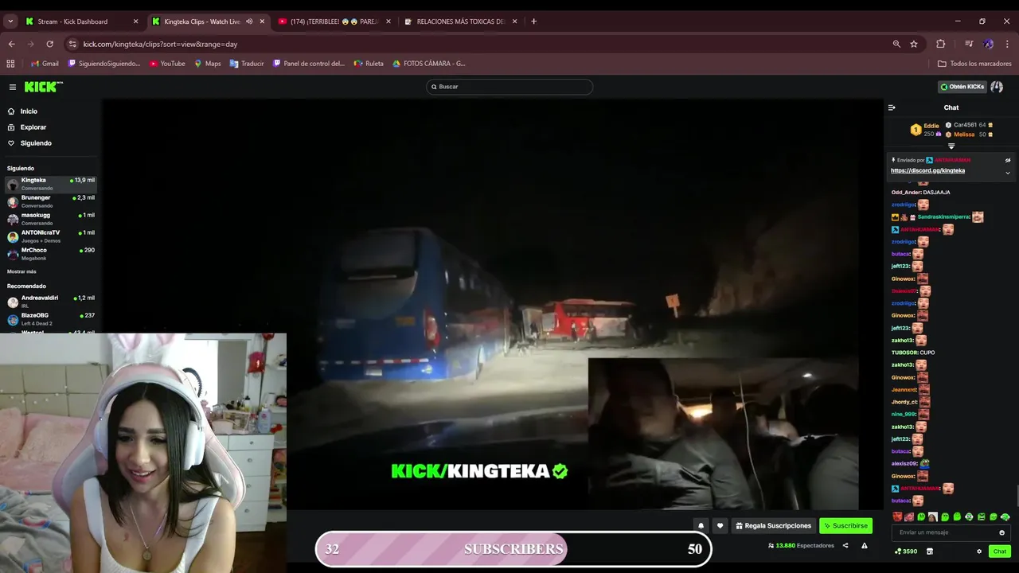
Task: Open the Brunenger followed channel
Action: point(51,201)
